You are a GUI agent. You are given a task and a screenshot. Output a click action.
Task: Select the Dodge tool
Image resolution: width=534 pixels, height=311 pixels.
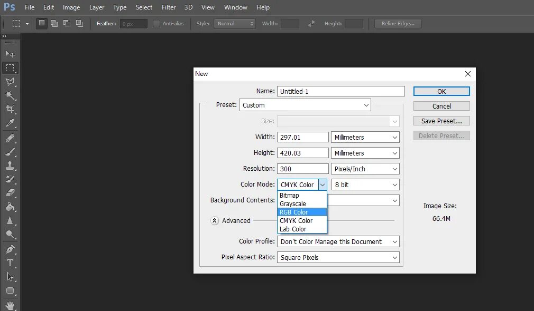(x=10, y=234)
